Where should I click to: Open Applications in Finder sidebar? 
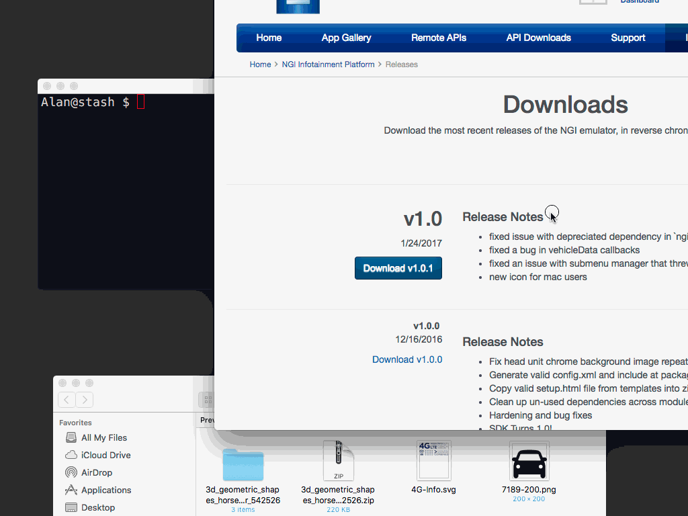98,490
